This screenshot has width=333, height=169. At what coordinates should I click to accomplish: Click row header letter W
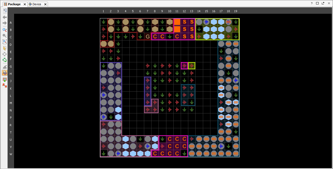(x=11, y=154)
